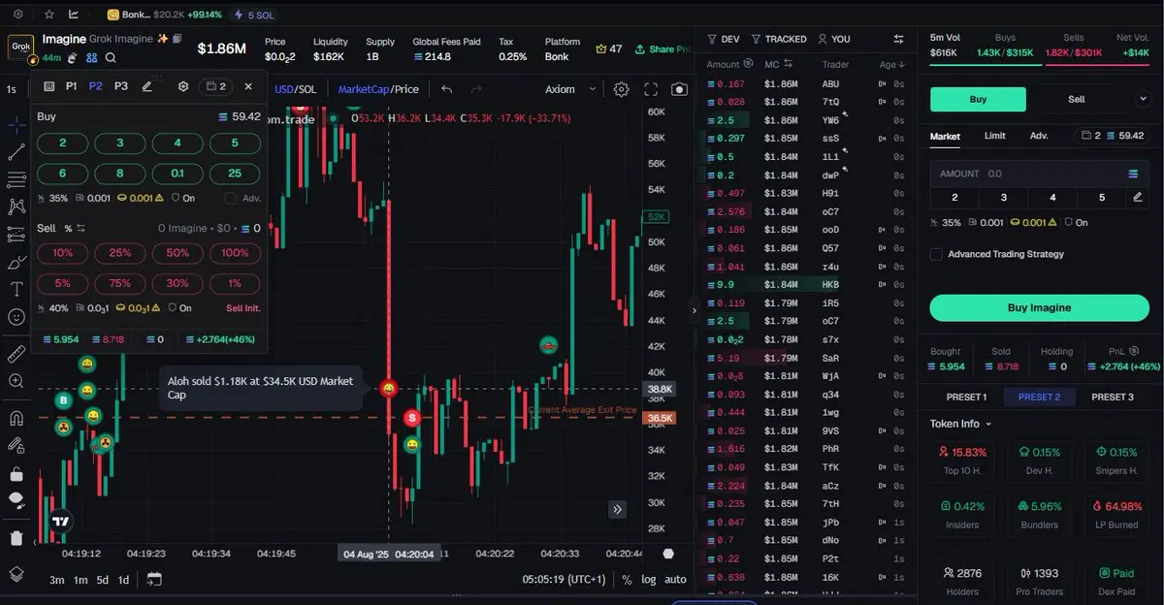Open chart settings gear
This screenshot has width=1164, height=605.
click(622, 89)
